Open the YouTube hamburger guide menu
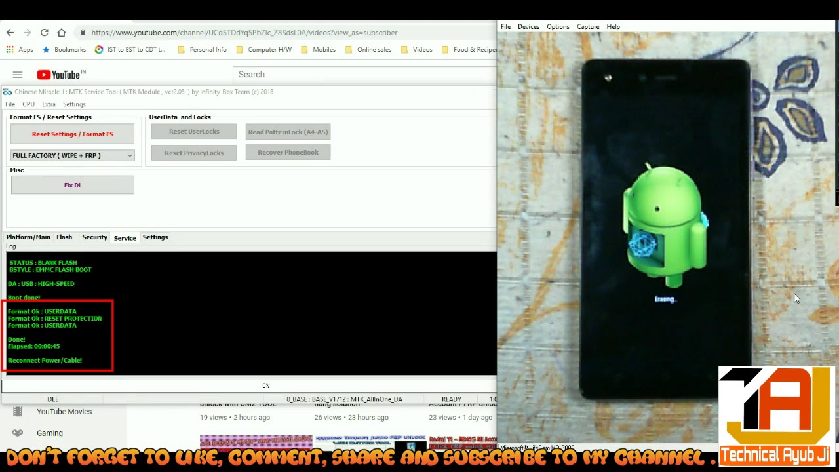The height and width of the screenshot is (472, 839). tap(18, 75)
